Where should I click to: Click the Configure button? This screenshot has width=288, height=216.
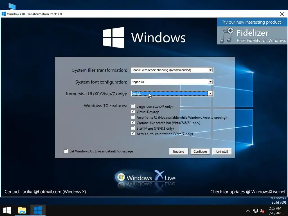point(200,152)
